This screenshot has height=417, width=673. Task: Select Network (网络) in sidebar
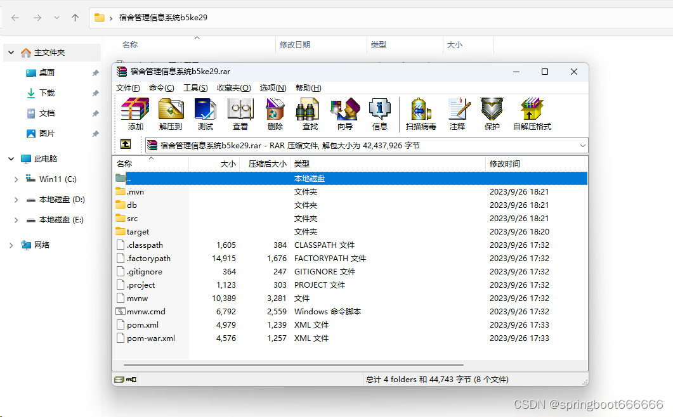[x=42, y=245]
